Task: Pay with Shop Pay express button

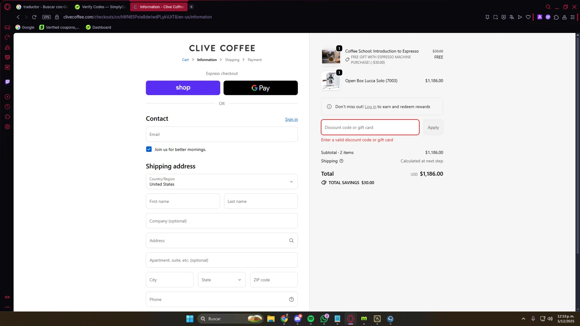Action: tap(183, 88)
